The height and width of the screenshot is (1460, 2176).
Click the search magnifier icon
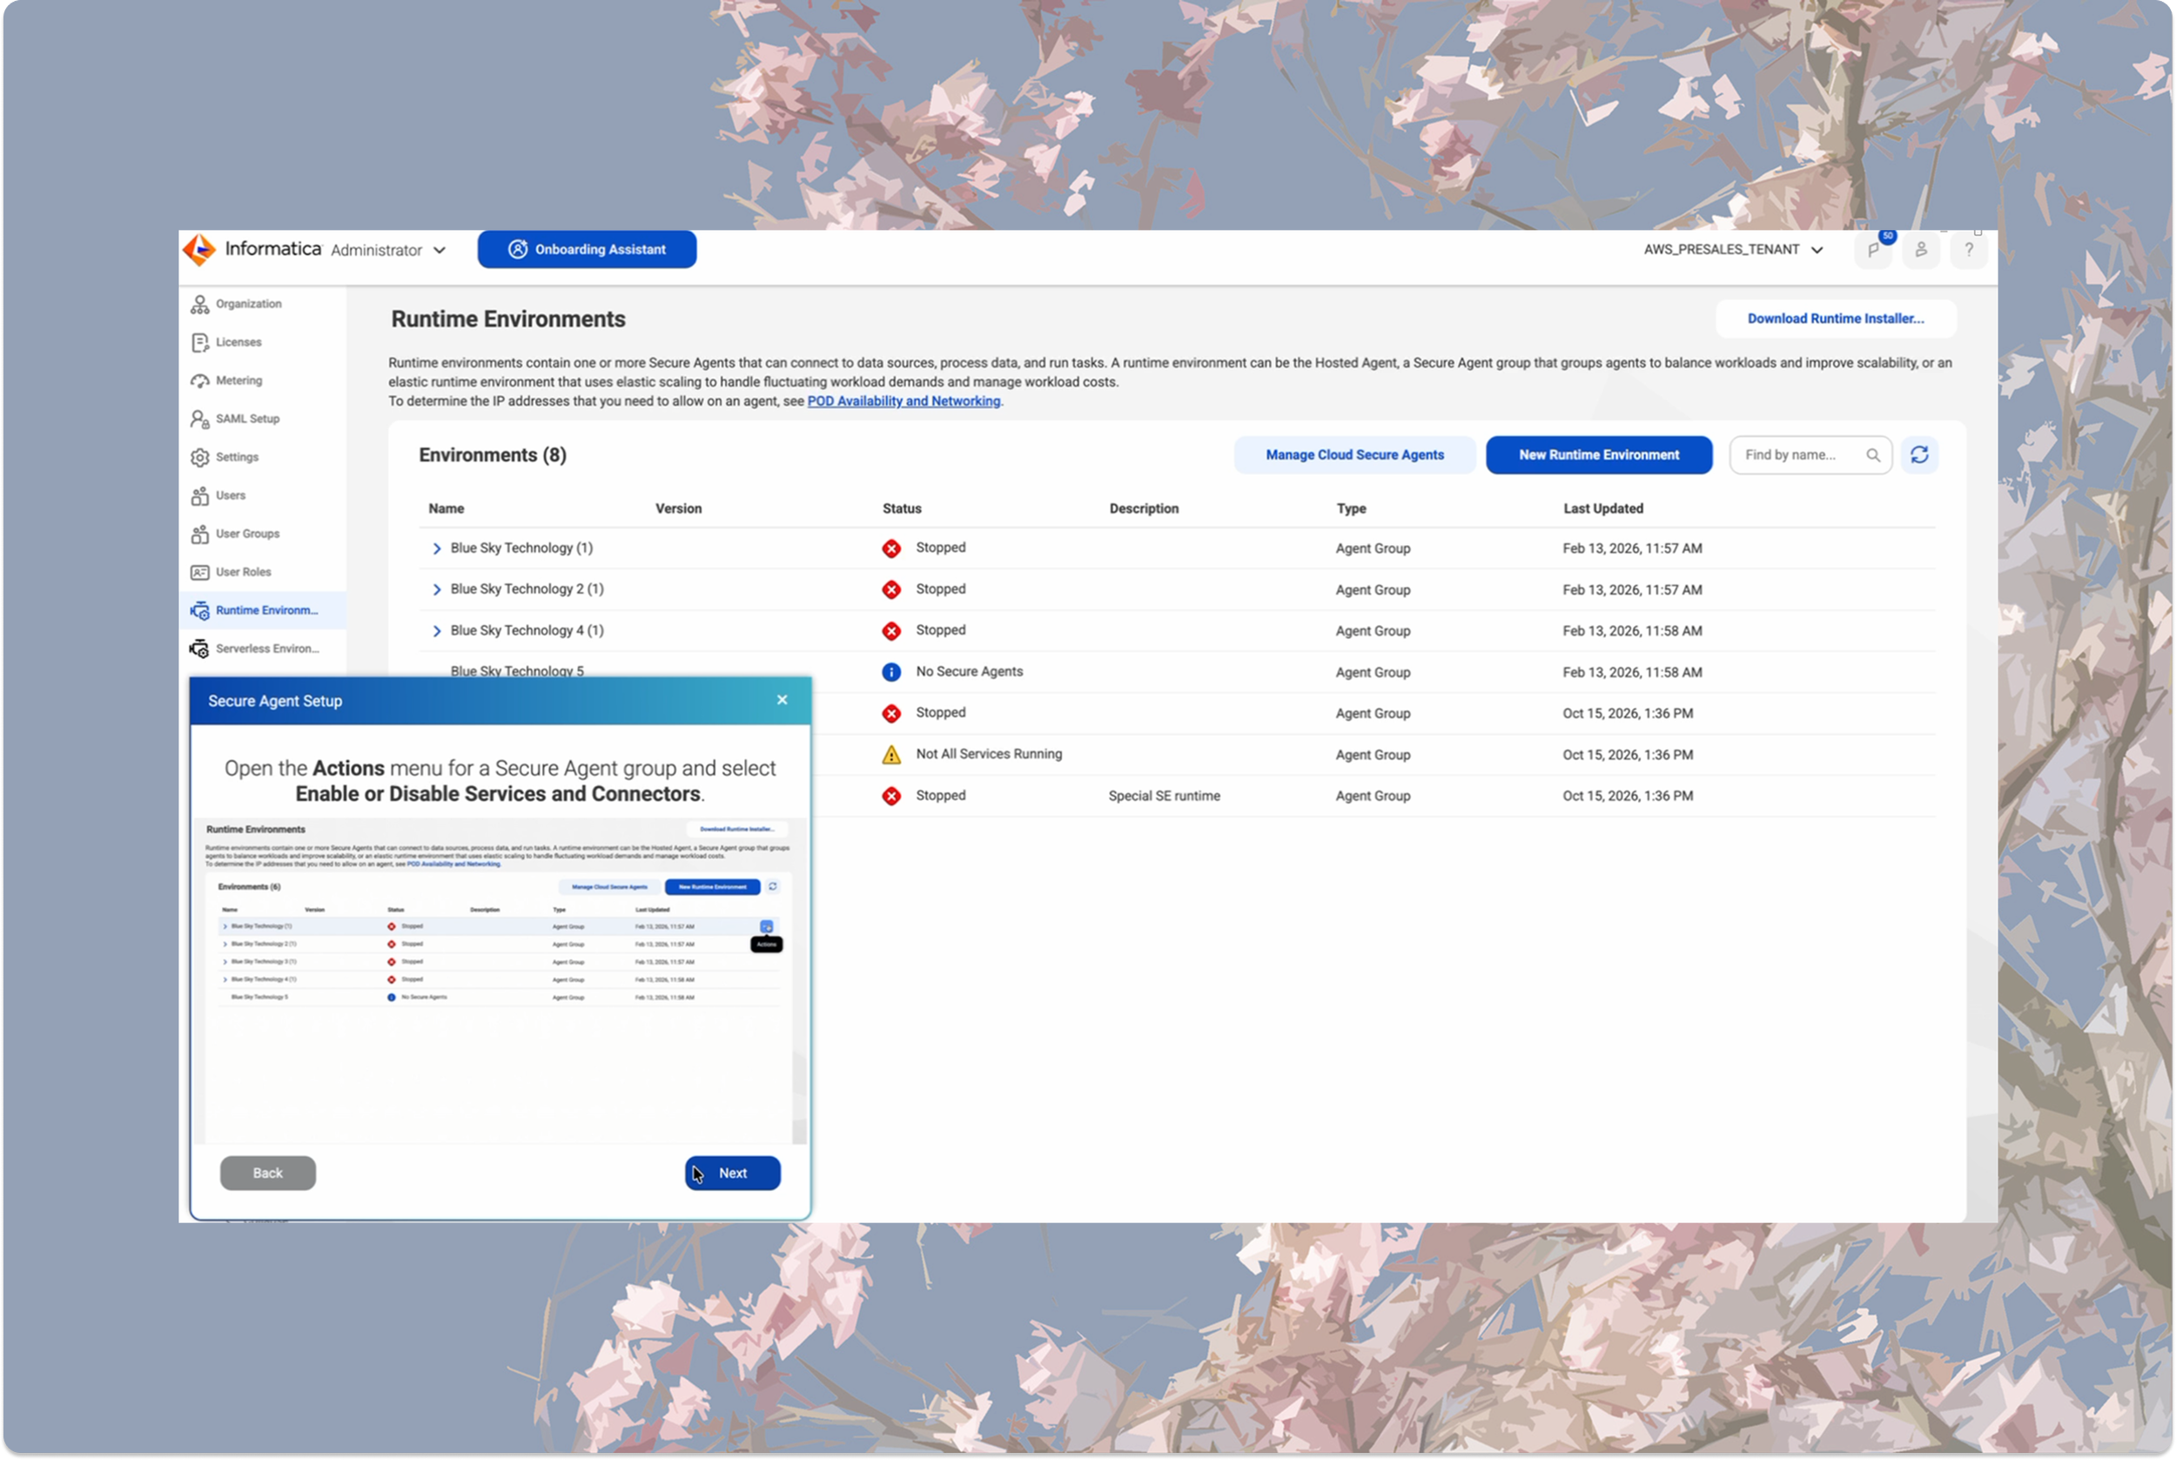click(1872, 455)
